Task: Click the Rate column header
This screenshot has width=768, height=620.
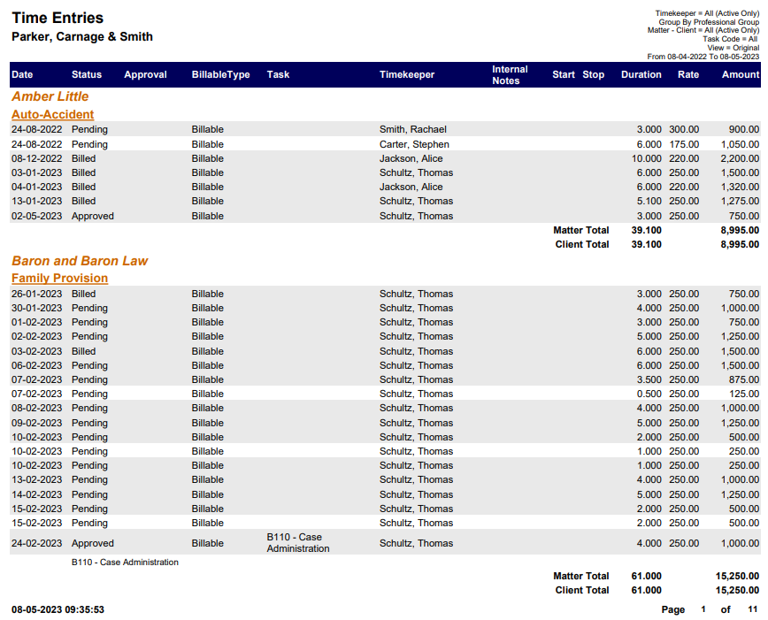Action: [x=688, y=74]
